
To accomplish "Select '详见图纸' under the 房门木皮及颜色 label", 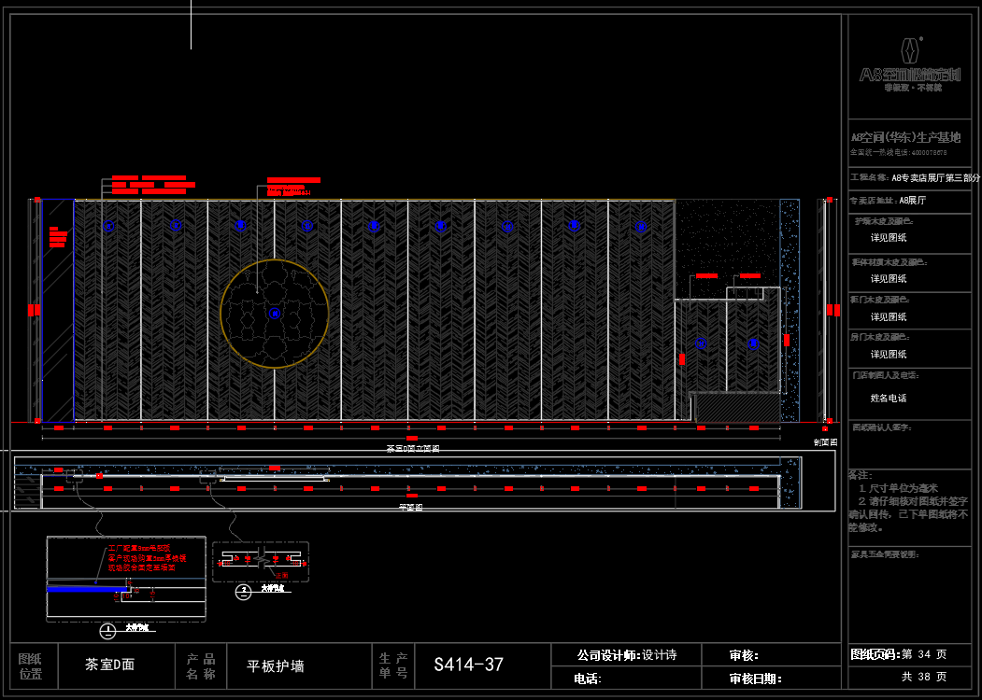I will click(888, 354).
